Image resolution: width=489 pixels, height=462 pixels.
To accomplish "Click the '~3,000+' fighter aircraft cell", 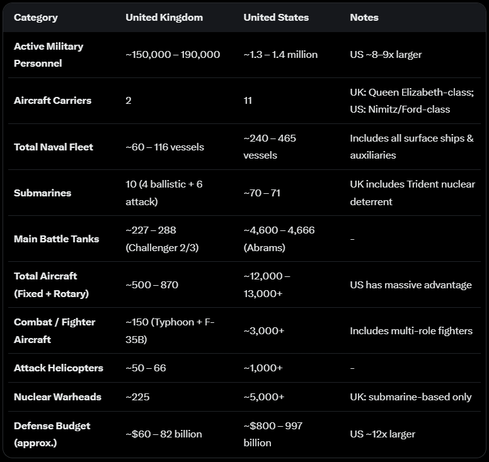I will click(264, 331).
